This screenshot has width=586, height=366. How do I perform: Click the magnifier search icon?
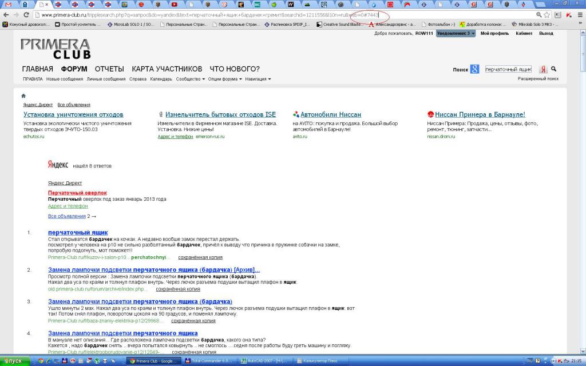[553, 69]
